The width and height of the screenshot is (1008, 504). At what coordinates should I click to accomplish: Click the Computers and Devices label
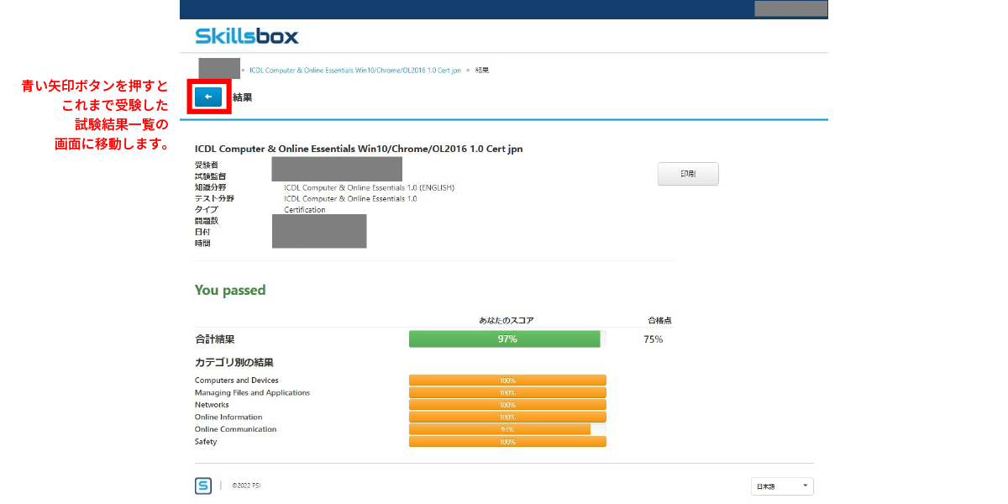(237, 381)
